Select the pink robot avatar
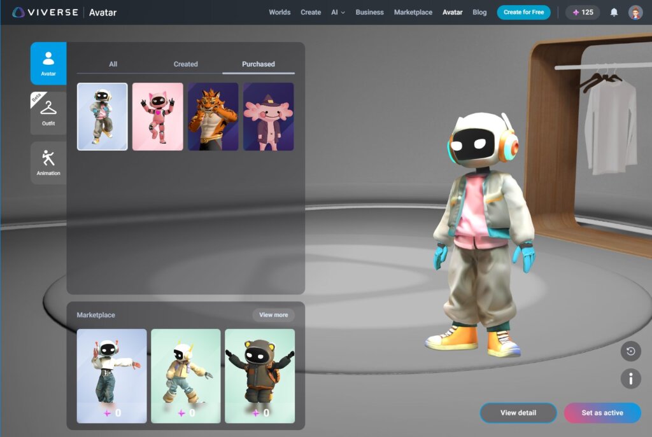Viewport: 652px width, 437px height. pos(158,116)
